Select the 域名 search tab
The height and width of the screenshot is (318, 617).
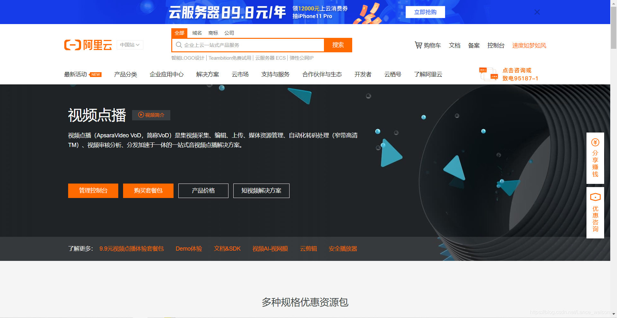pyautogui.click(x=197, y=33)
